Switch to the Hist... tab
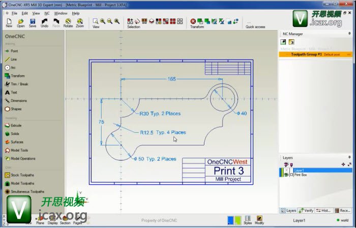This screenshot has height=228, width=356. click(324, 211)
